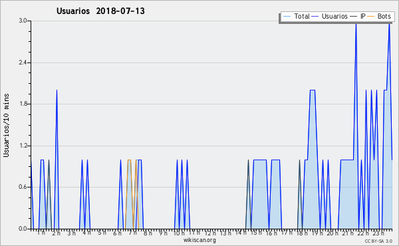Click the y-axis value 1.8
399x246 pixels.
[23, 104]
